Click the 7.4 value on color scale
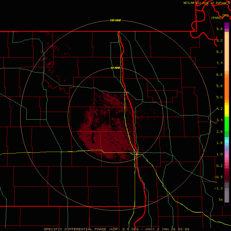This screenshot has width=231, height=231. (x=219, y=63)
